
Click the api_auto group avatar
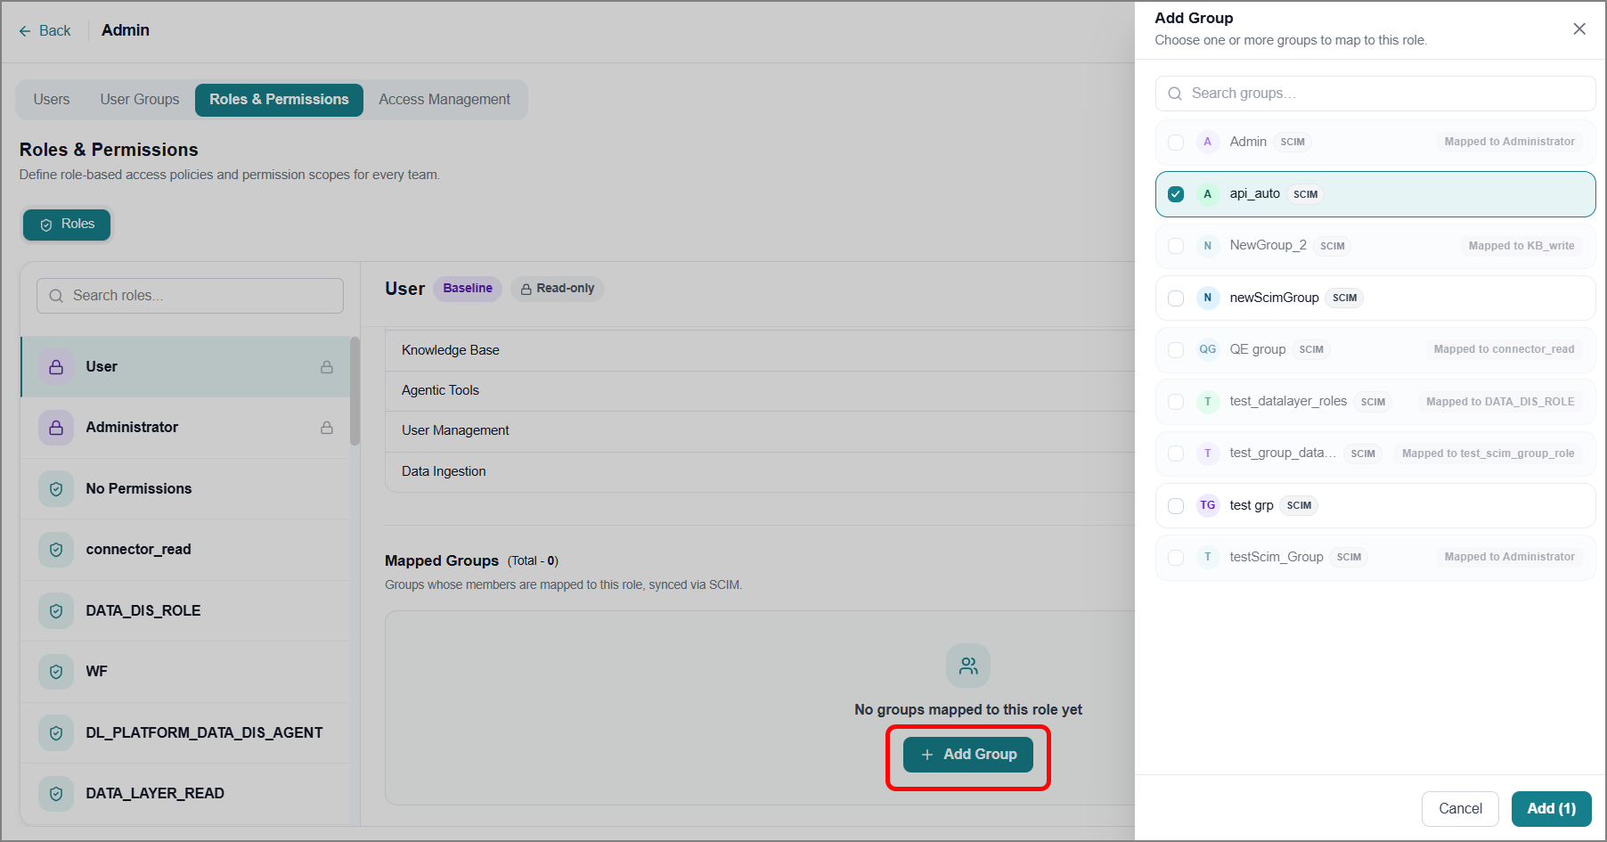1208,194
